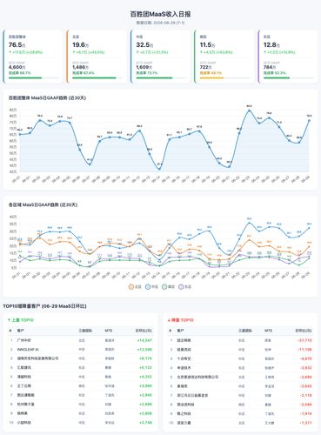
Task: Select the 中区 32.5万 summary card
Action: coord(161,57)
